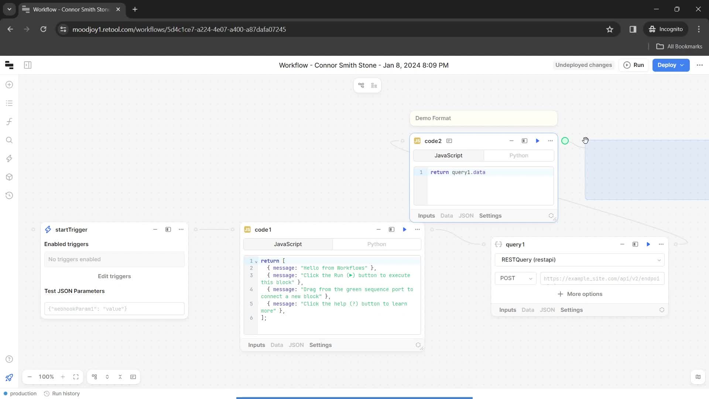Enable a trigger in startTrigger block
The width and height of the screenshot is (709, 399).
pos(114,276)
